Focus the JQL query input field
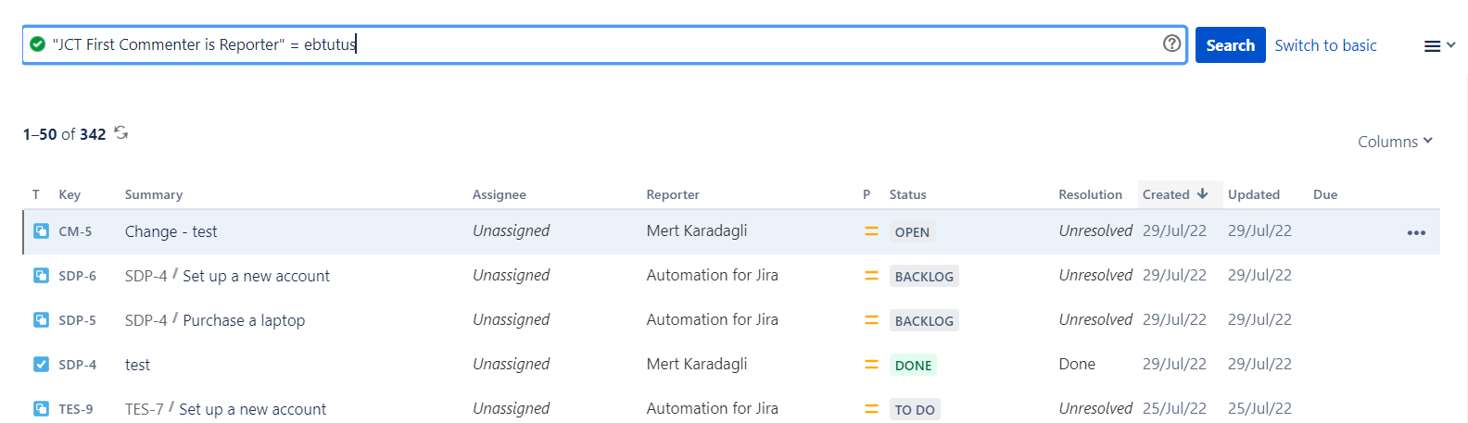The width and height of the screenshot is (1468, 423). (604, 44)
